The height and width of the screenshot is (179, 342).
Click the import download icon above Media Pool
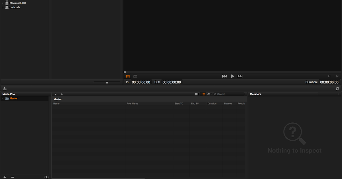tap(5, 89)
